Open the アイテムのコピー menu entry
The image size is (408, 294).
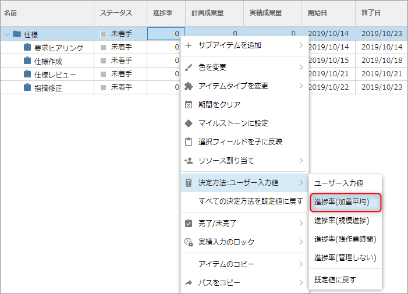pyautogui.click(x=244, y=264)
